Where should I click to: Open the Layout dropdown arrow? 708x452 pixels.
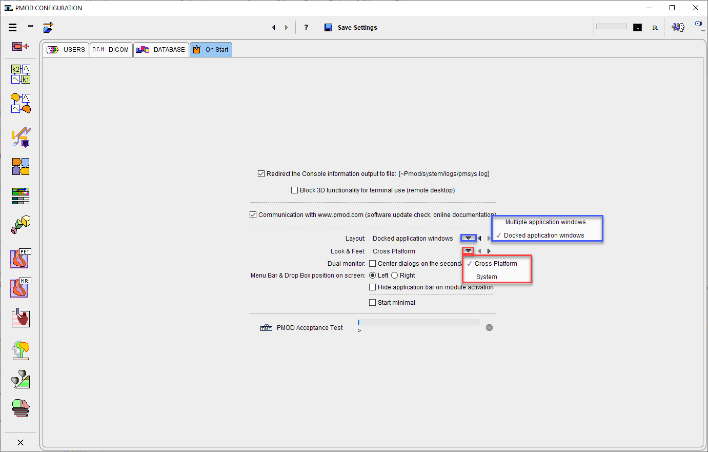pos(468,238)
